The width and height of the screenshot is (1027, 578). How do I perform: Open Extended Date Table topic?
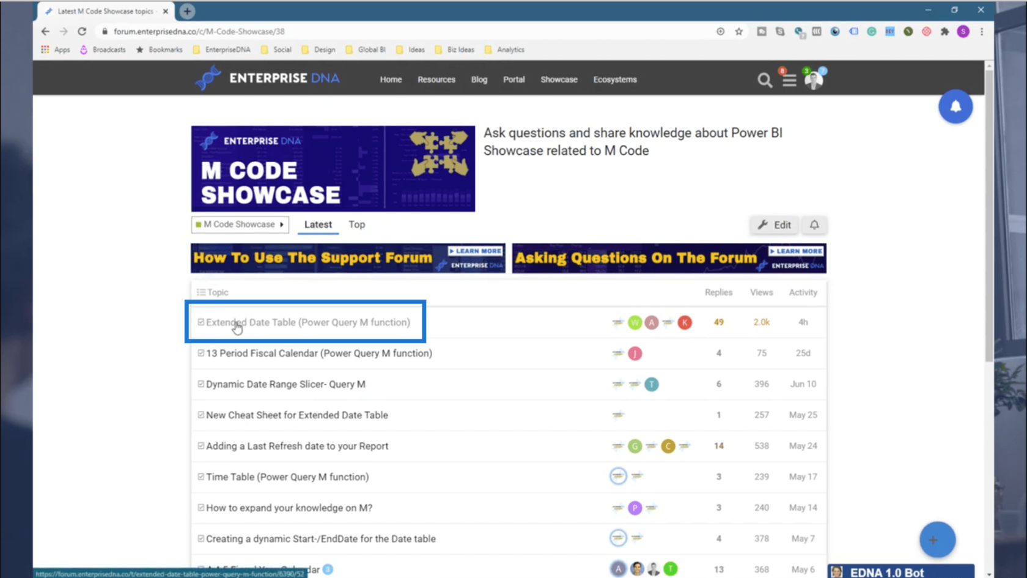point(308,322)
